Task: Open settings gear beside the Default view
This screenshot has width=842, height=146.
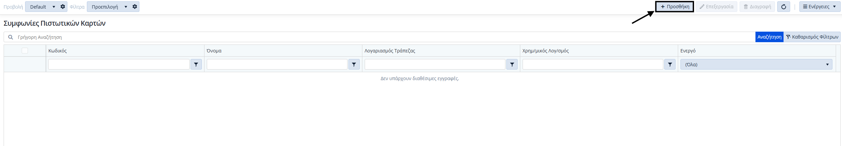Action: (x=63, y=7)
